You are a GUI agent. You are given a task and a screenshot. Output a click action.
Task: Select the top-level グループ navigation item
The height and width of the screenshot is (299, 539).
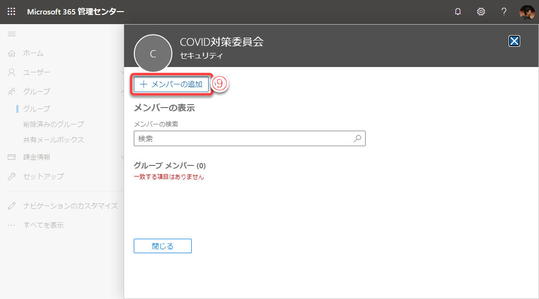[x=36, y=91]
